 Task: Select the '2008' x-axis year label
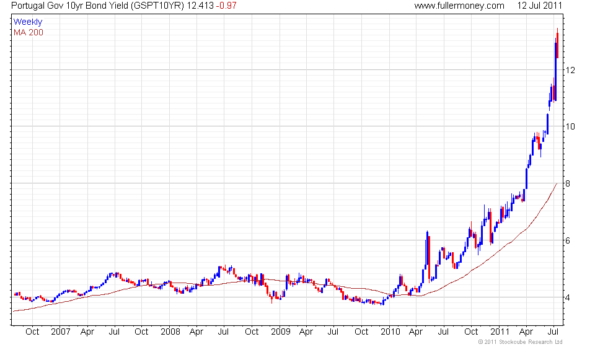coord(170,332)
